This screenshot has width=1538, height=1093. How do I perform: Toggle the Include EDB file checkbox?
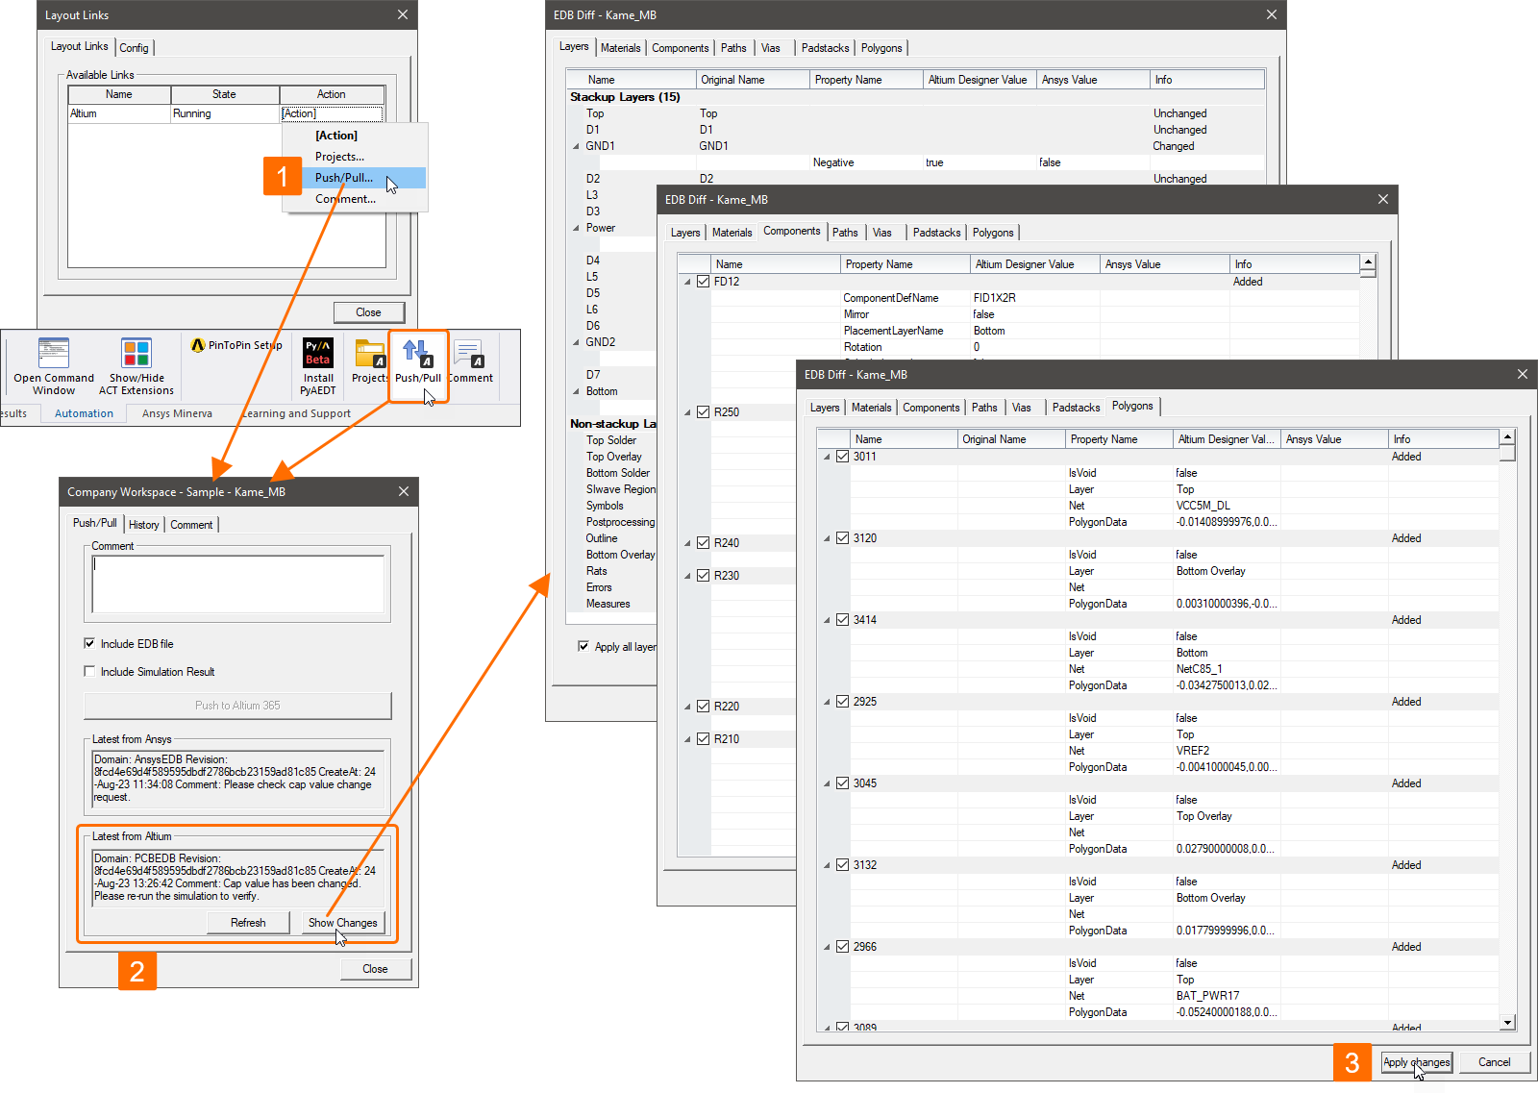[x=89, y=643]
